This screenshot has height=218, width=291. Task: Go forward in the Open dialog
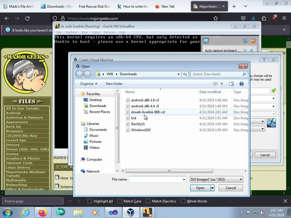pos(87,74)
